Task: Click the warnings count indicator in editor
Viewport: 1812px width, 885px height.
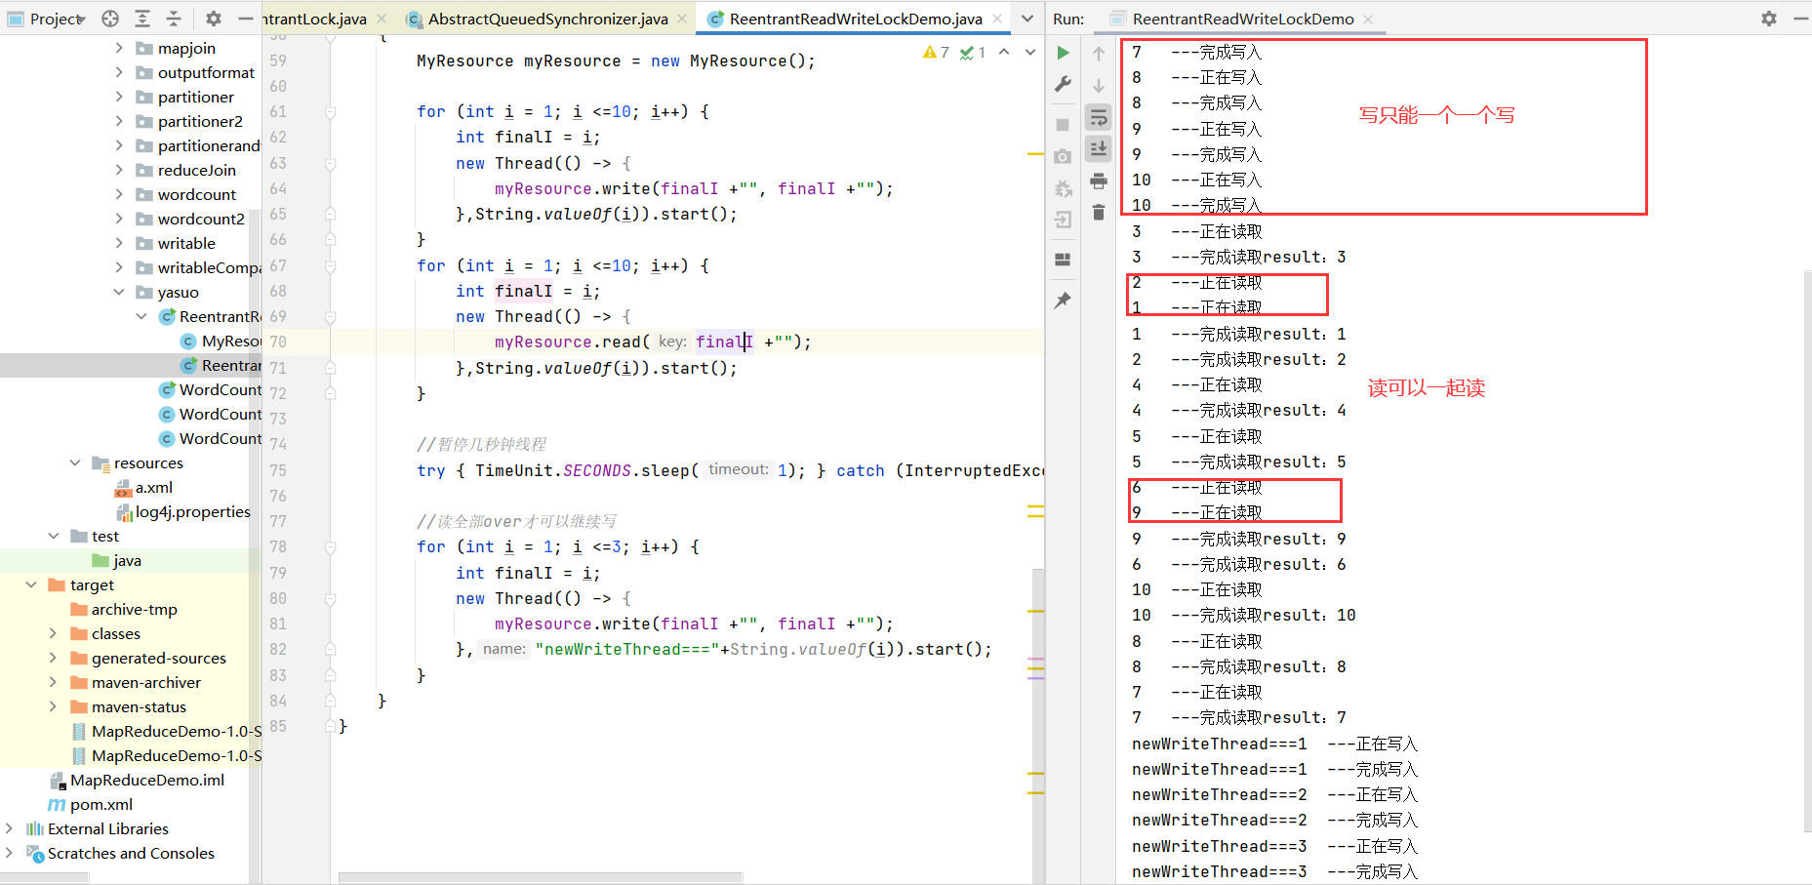Action: [936, 53]
